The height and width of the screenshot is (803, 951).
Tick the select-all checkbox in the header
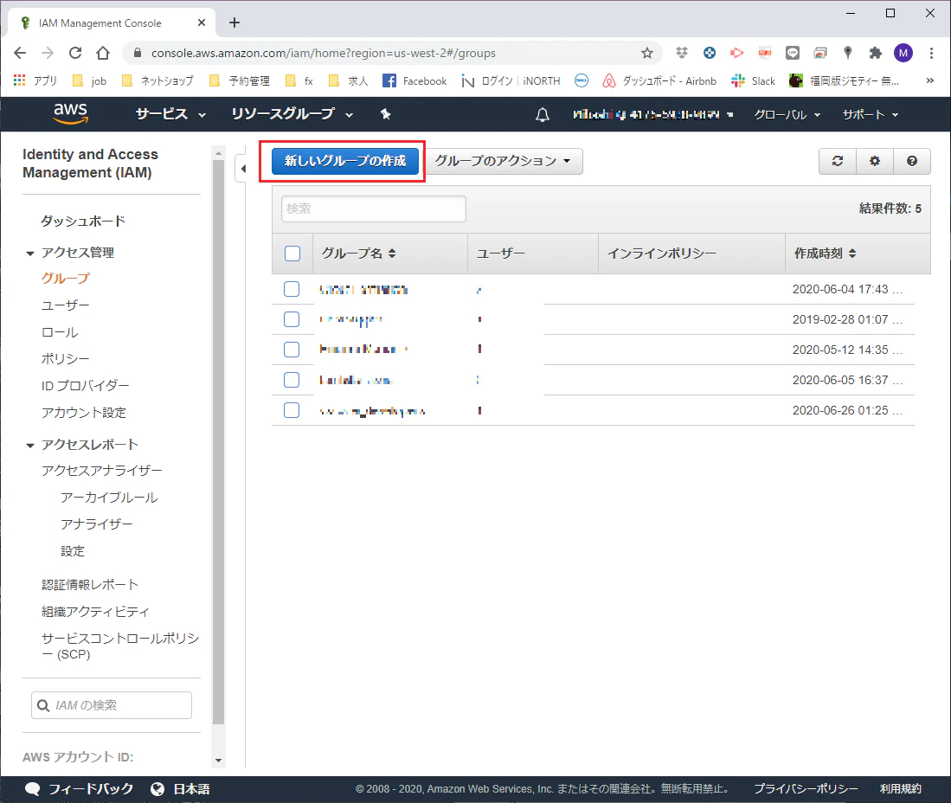pos(292,254)
